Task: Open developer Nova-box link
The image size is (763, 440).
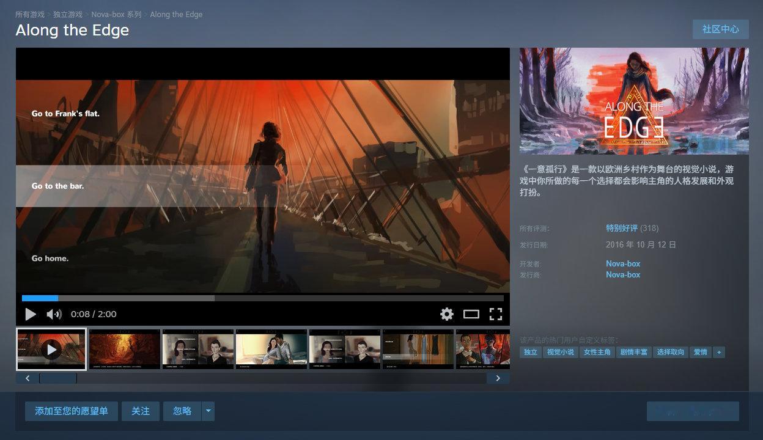Action: pyautogui.click(x=623, y=263)
